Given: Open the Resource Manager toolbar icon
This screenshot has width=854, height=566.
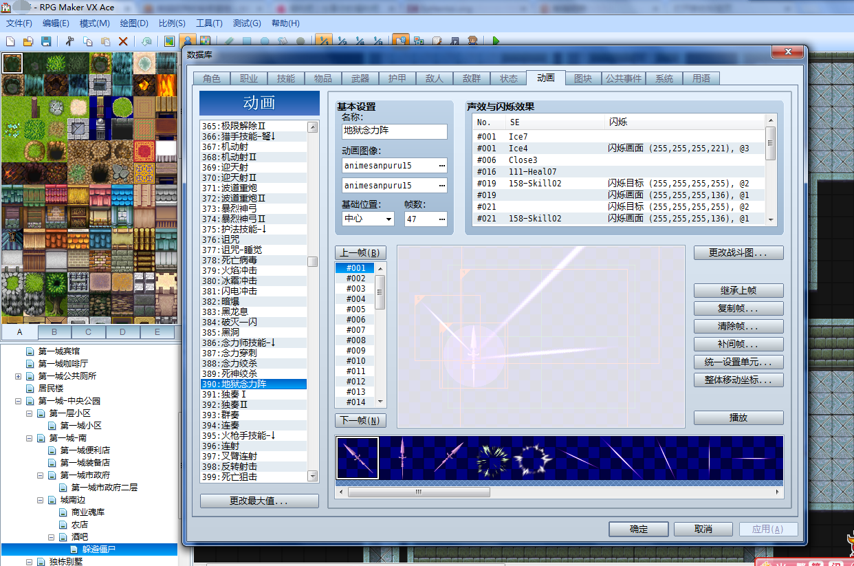Looking at the screenshot, I should tap(419, 41).
